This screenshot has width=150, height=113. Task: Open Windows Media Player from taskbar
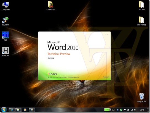click(25, 110)
